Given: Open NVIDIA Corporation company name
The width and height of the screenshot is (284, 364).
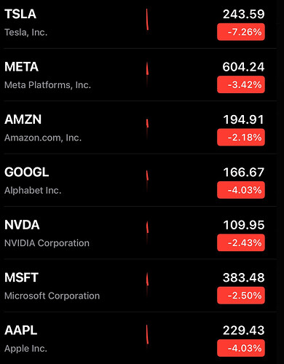Looking at the screenshot, I should pyautogui.click(x=47, y=243).
